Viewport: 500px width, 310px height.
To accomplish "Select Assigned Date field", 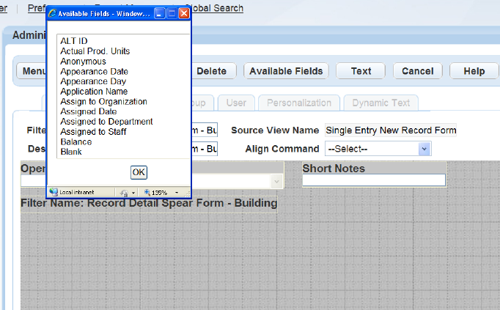I will 88,111.
